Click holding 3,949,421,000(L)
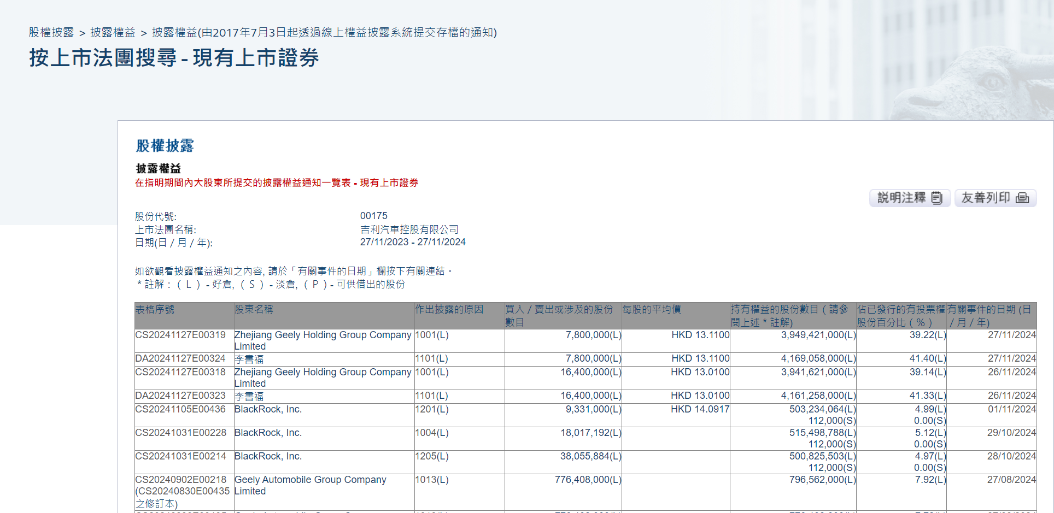The width and height of the screenshot is (1054, 513). [818, 335]
